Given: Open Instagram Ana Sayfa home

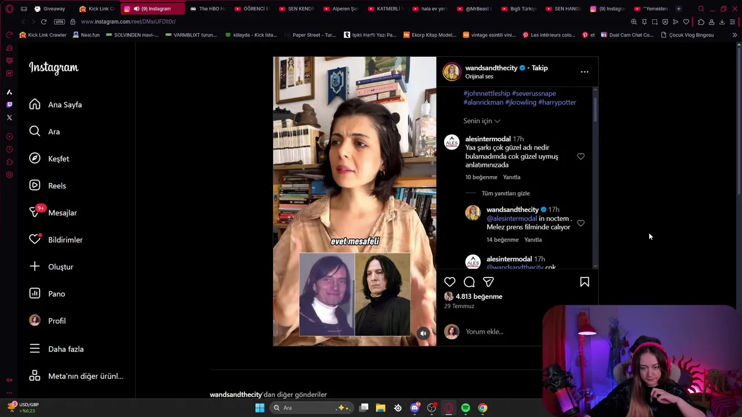Looking at the screenshot, I should [x=56, y=105].
